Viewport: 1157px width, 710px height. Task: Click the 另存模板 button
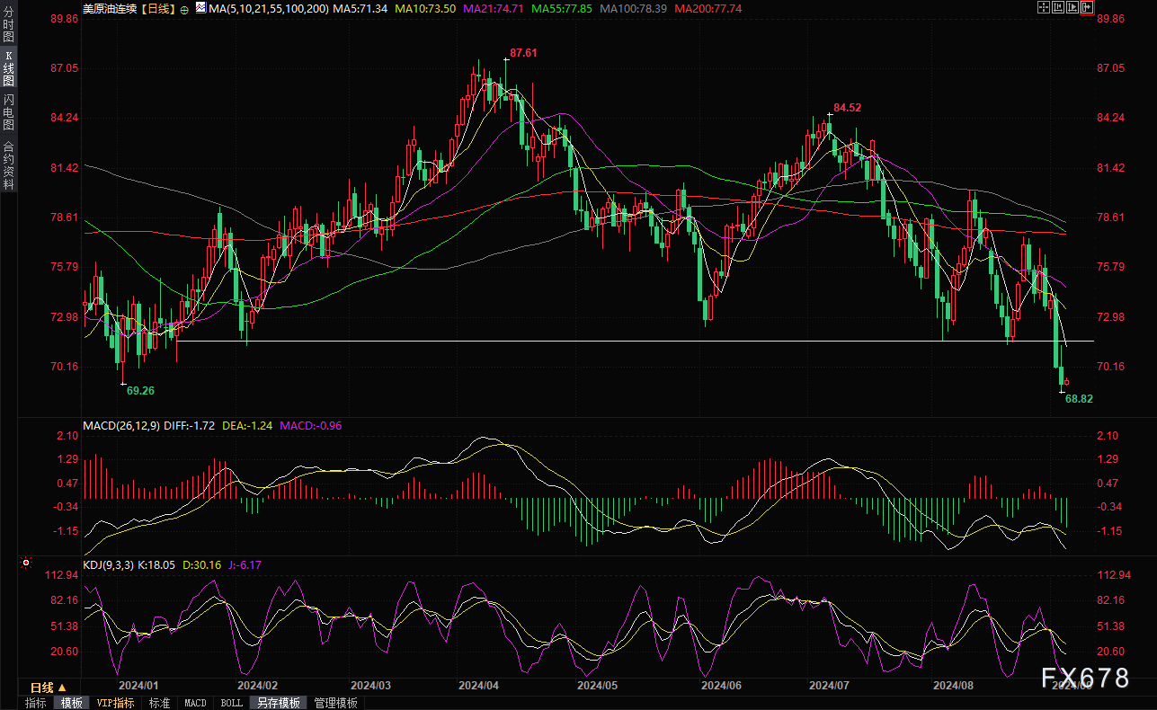[278, 703]
